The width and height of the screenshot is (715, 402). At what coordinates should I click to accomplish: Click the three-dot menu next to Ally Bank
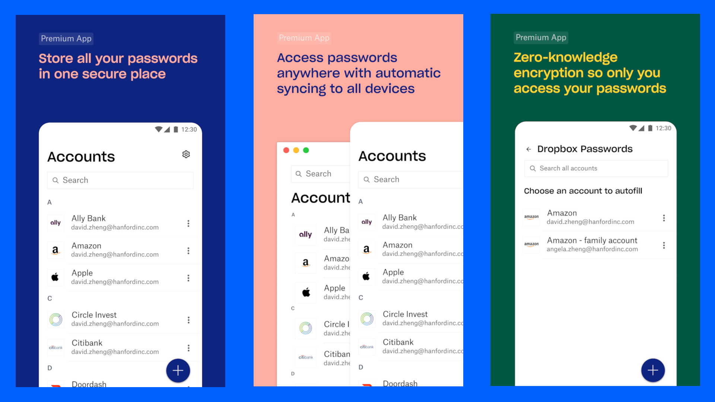coord(189,223)
